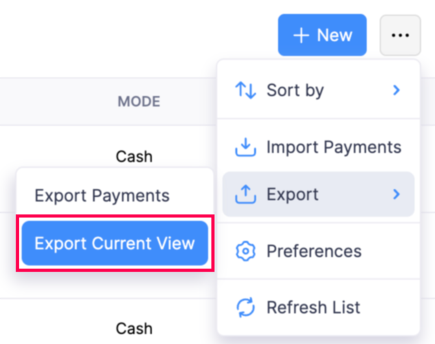Click the Export upload icon
This screenshot has width=435, height=344.
245,194
